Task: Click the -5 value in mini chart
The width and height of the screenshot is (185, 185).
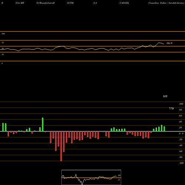Action: [118, 180]
